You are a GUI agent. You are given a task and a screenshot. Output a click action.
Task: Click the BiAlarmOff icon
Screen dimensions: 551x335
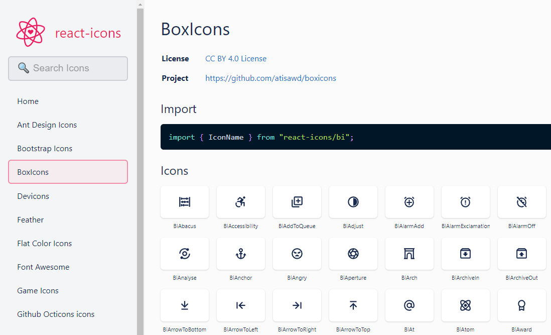pyautogui.click(x=521, y=202)
